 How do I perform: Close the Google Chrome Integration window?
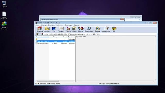122,19
